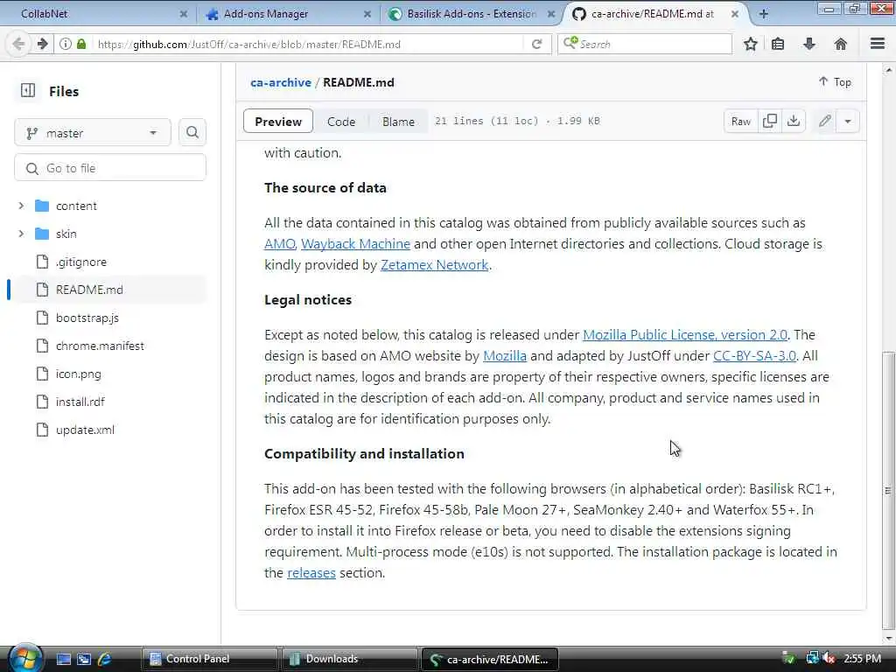
Task: Open the CC-BY-SA-3.0 license link
Action: [x=754, y=356]
